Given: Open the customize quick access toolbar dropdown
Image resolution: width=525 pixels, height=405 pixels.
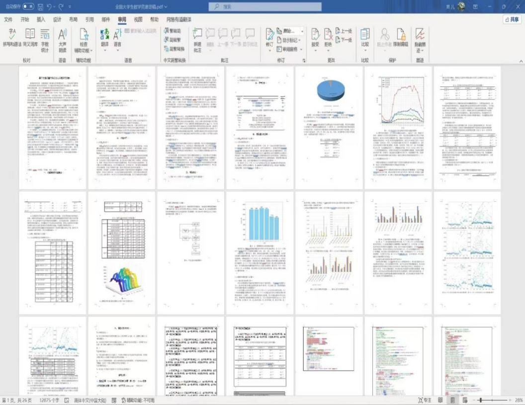Looking at the screenshot, I should pos(70,6).
